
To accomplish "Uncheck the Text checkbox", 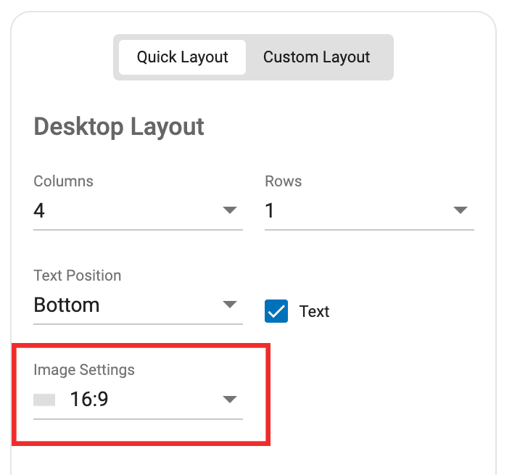I will point(276,311).
